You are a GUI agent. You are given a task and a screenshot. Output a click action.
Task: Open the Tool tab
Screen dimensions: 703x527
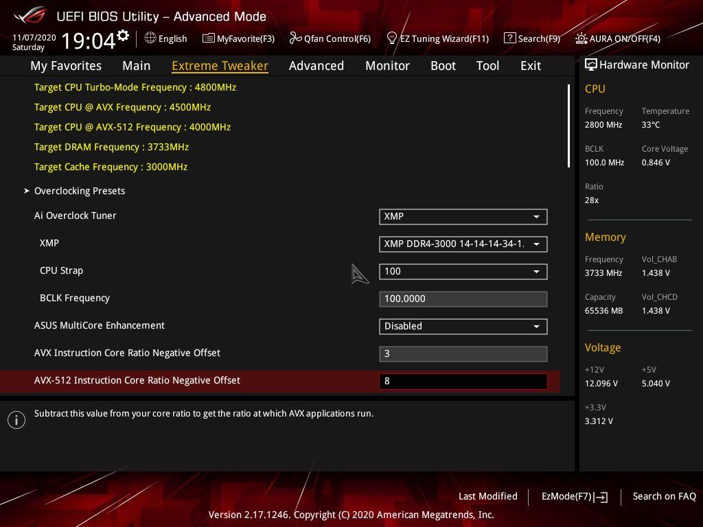(487, 66)
